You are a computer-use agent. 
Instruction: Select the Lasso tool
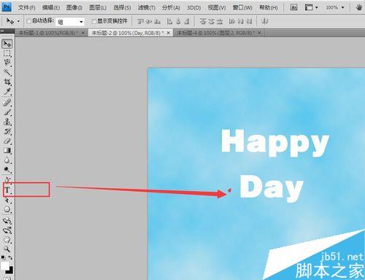point(7,63)
